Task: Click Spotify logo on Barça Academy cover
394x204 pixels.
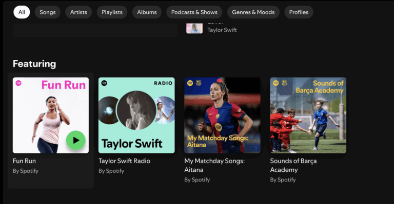Action: coord(275,83)
